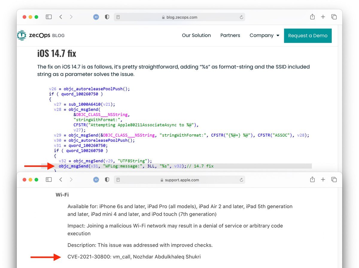Share the Apple support page
Image resolution: width=359 pixels, height=268 pixels.
click(312, 179)
